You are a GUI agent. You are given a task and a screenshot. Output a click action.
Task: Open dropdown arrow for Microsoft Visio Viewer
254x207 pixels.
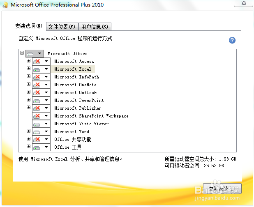point(46,124)
